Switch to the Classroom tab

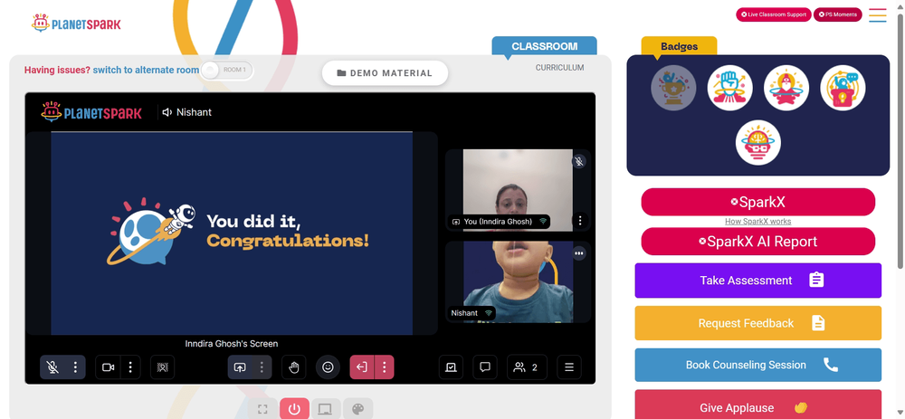pyautogui.click(x=544, y=46)
